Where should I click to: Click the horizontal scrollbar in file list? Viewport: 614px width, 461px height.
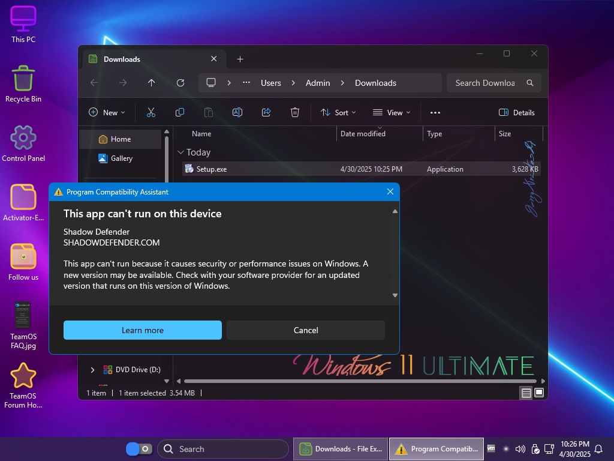[360, 381]
